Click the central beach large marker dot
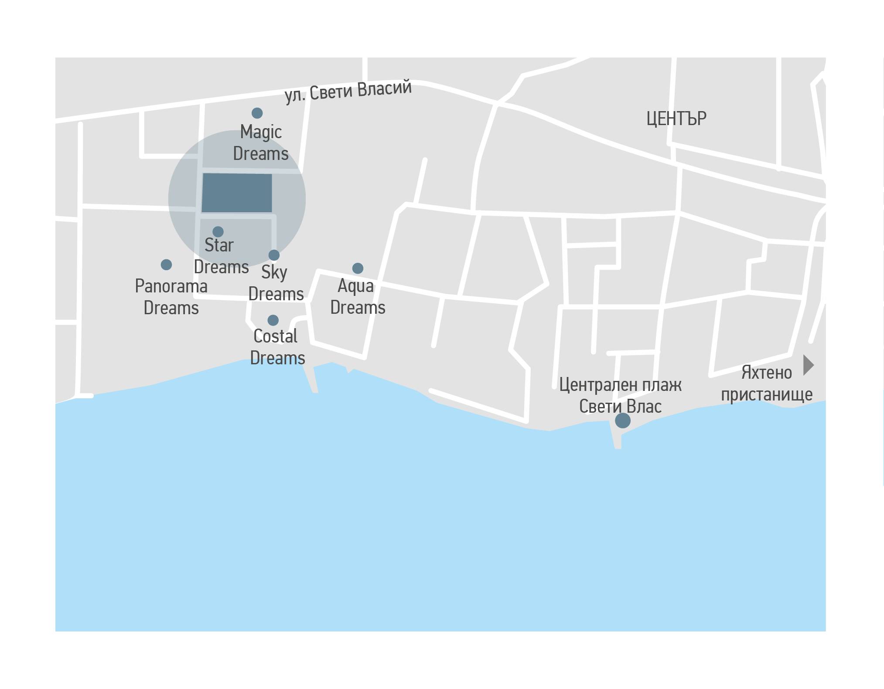Screen dimensions: 884x689 623,421
